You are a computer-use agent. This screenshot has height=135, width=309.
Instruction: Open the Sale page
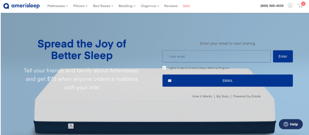click(186, 6)
